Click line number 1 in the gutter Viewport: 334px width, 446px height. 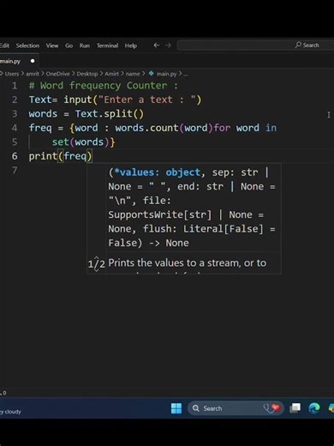[15, 86]
